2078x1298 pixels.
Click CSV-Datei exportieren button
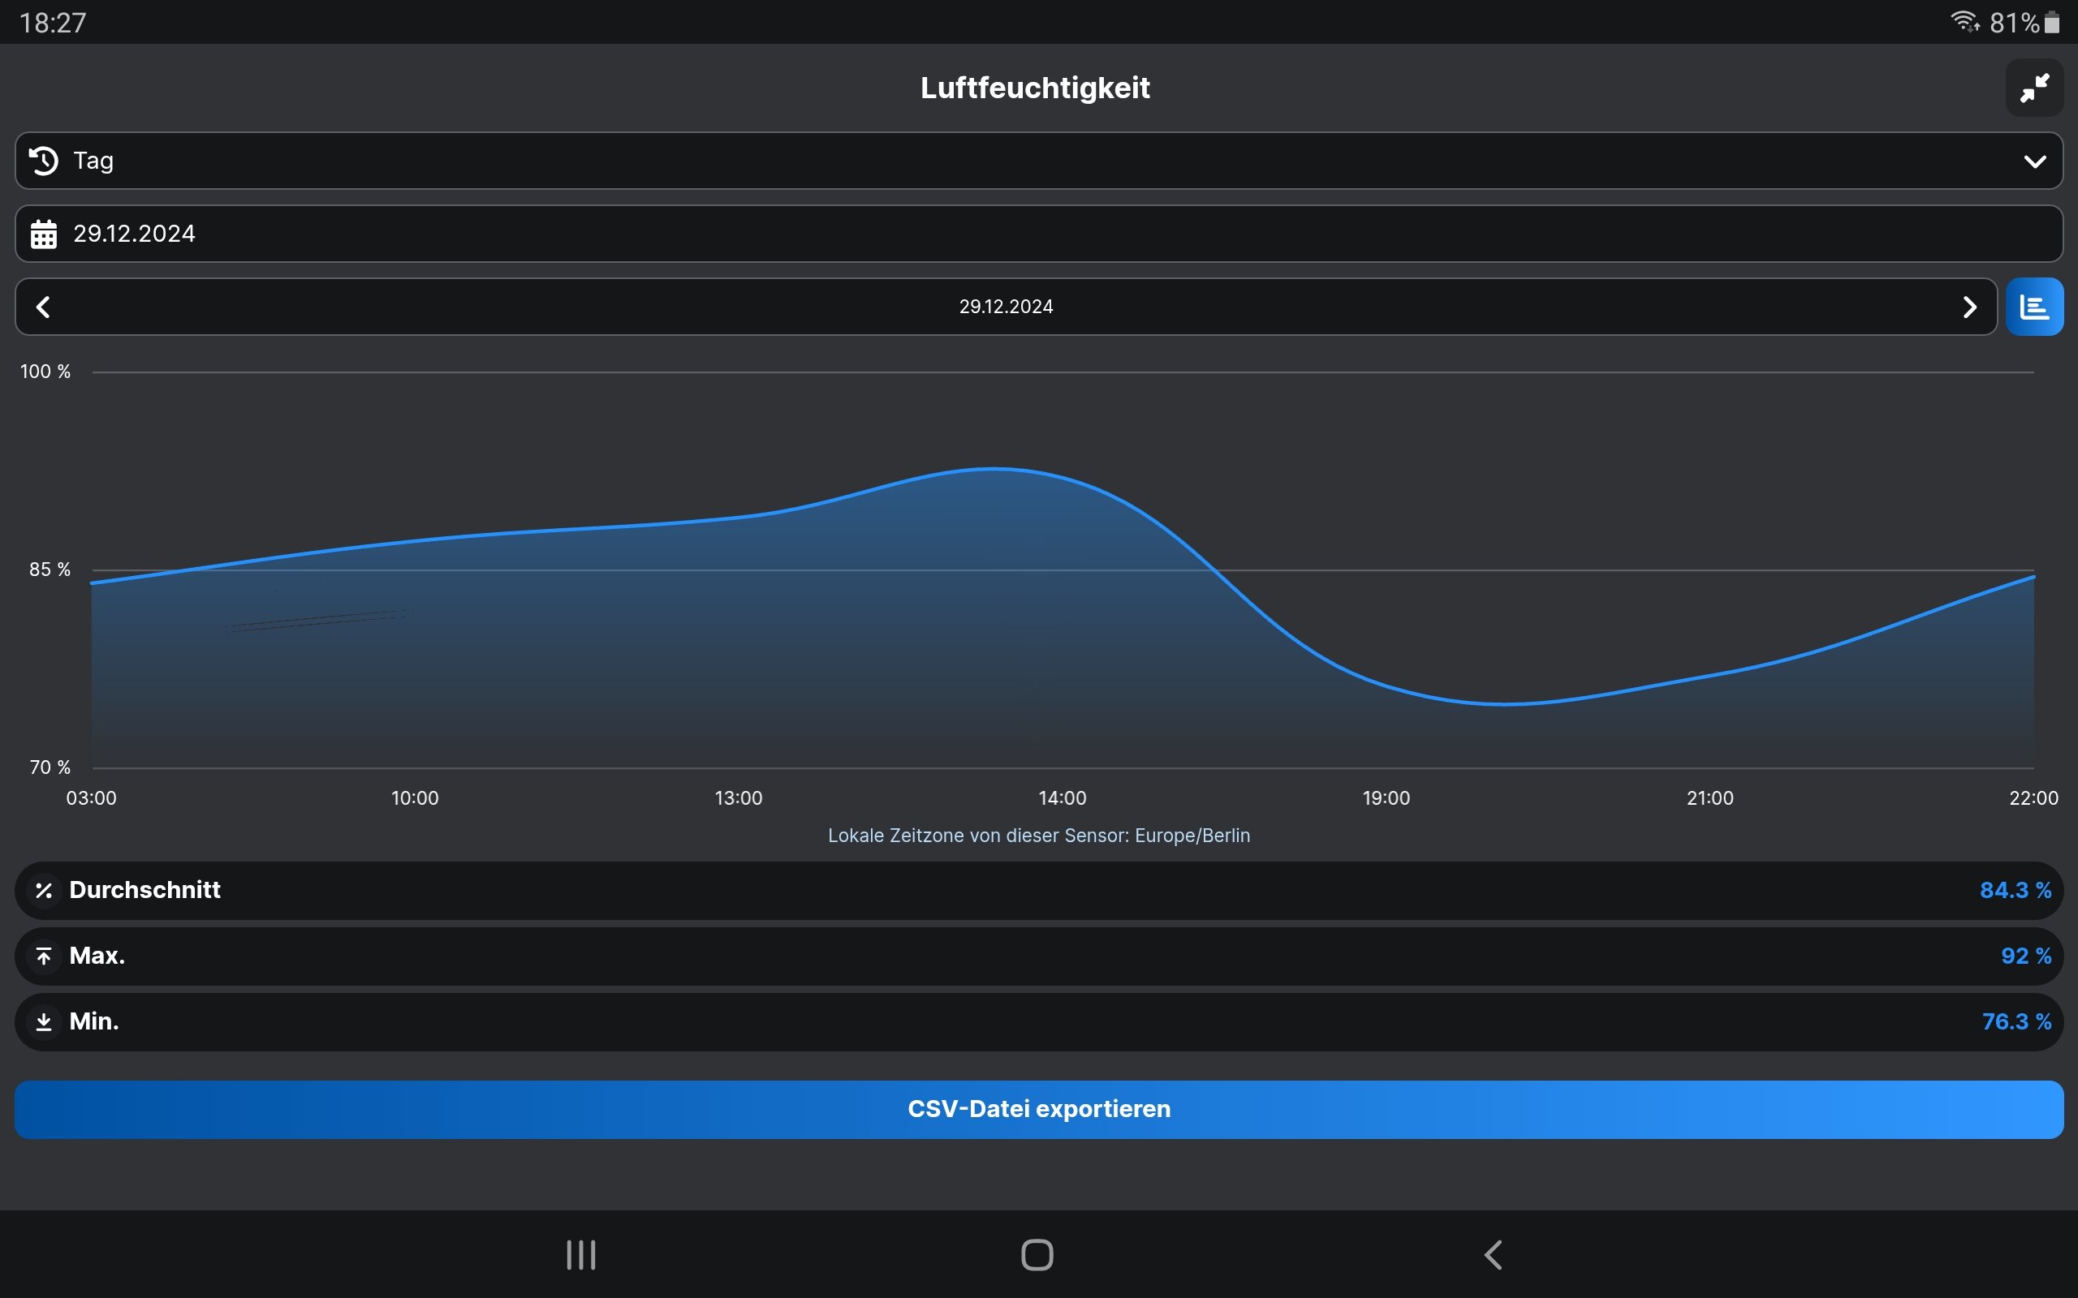click(1038, 1110)
